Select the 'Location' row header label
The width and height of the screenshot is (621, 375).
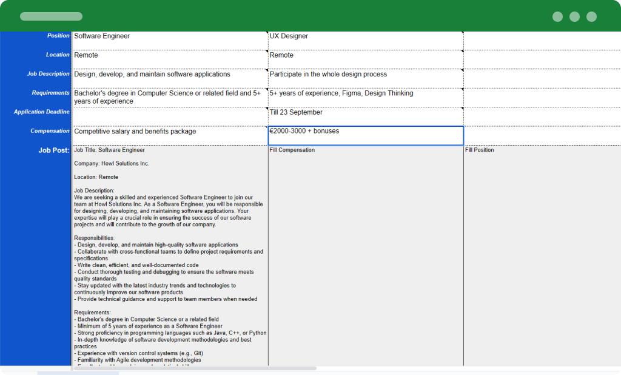pyautogui.click(x=58, y=55)
